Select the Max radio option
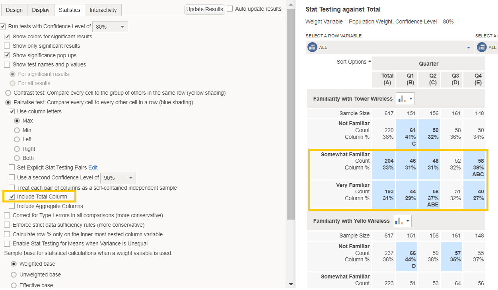 pos(17,121)
